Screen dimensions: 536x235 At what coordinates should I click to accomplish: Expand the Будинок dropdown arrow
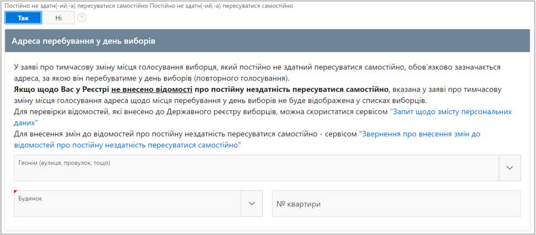tap(251, 203)
